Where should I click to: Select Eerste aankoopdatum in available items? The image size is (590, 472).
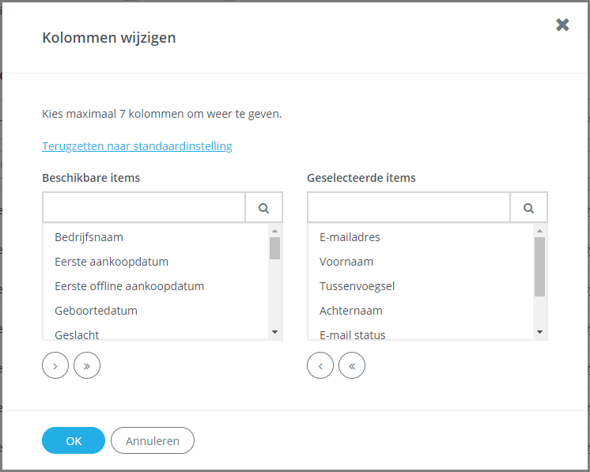click(156, 262)
